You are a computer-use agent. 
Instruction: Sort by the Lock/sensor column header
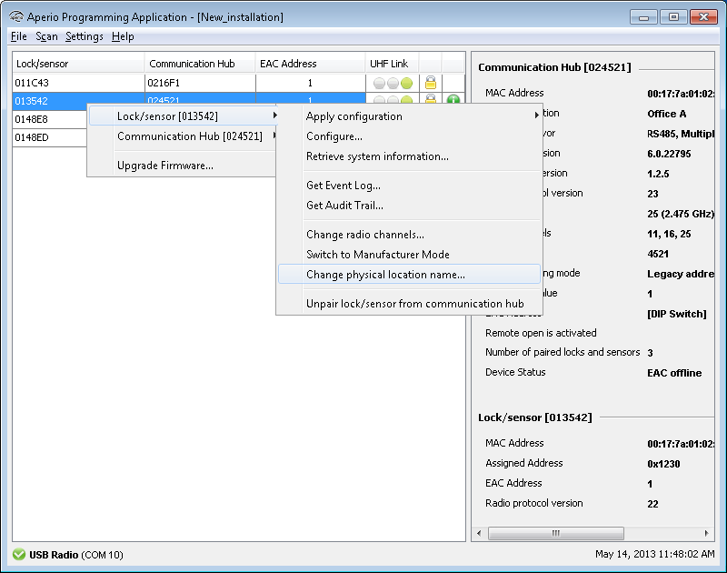[x=78, y=63]
